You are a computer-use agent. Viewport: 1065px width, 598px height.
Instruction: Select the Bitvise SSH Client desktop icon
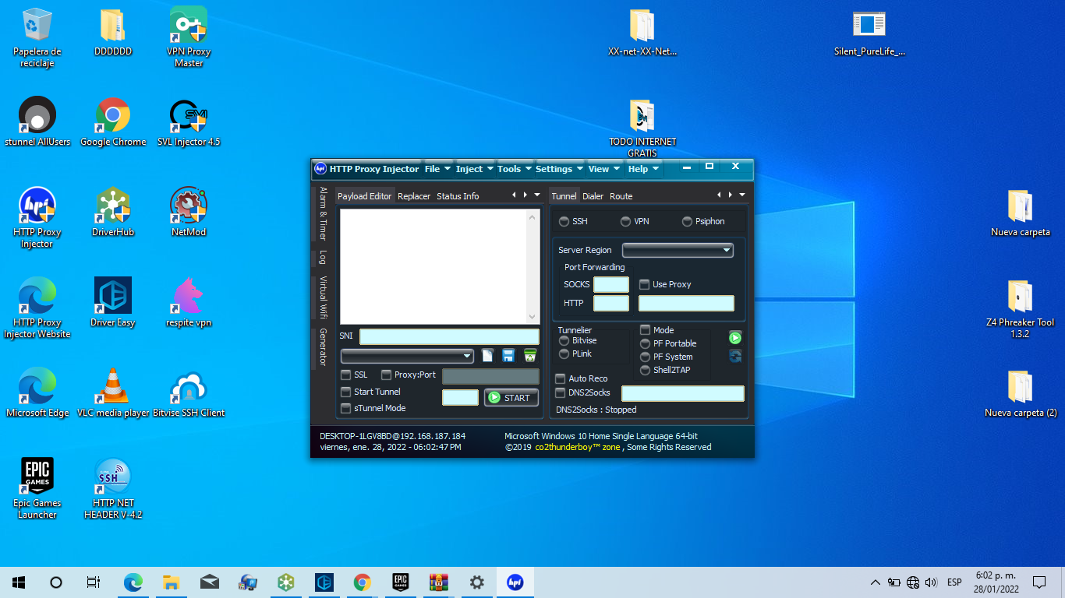coord(189,393)
